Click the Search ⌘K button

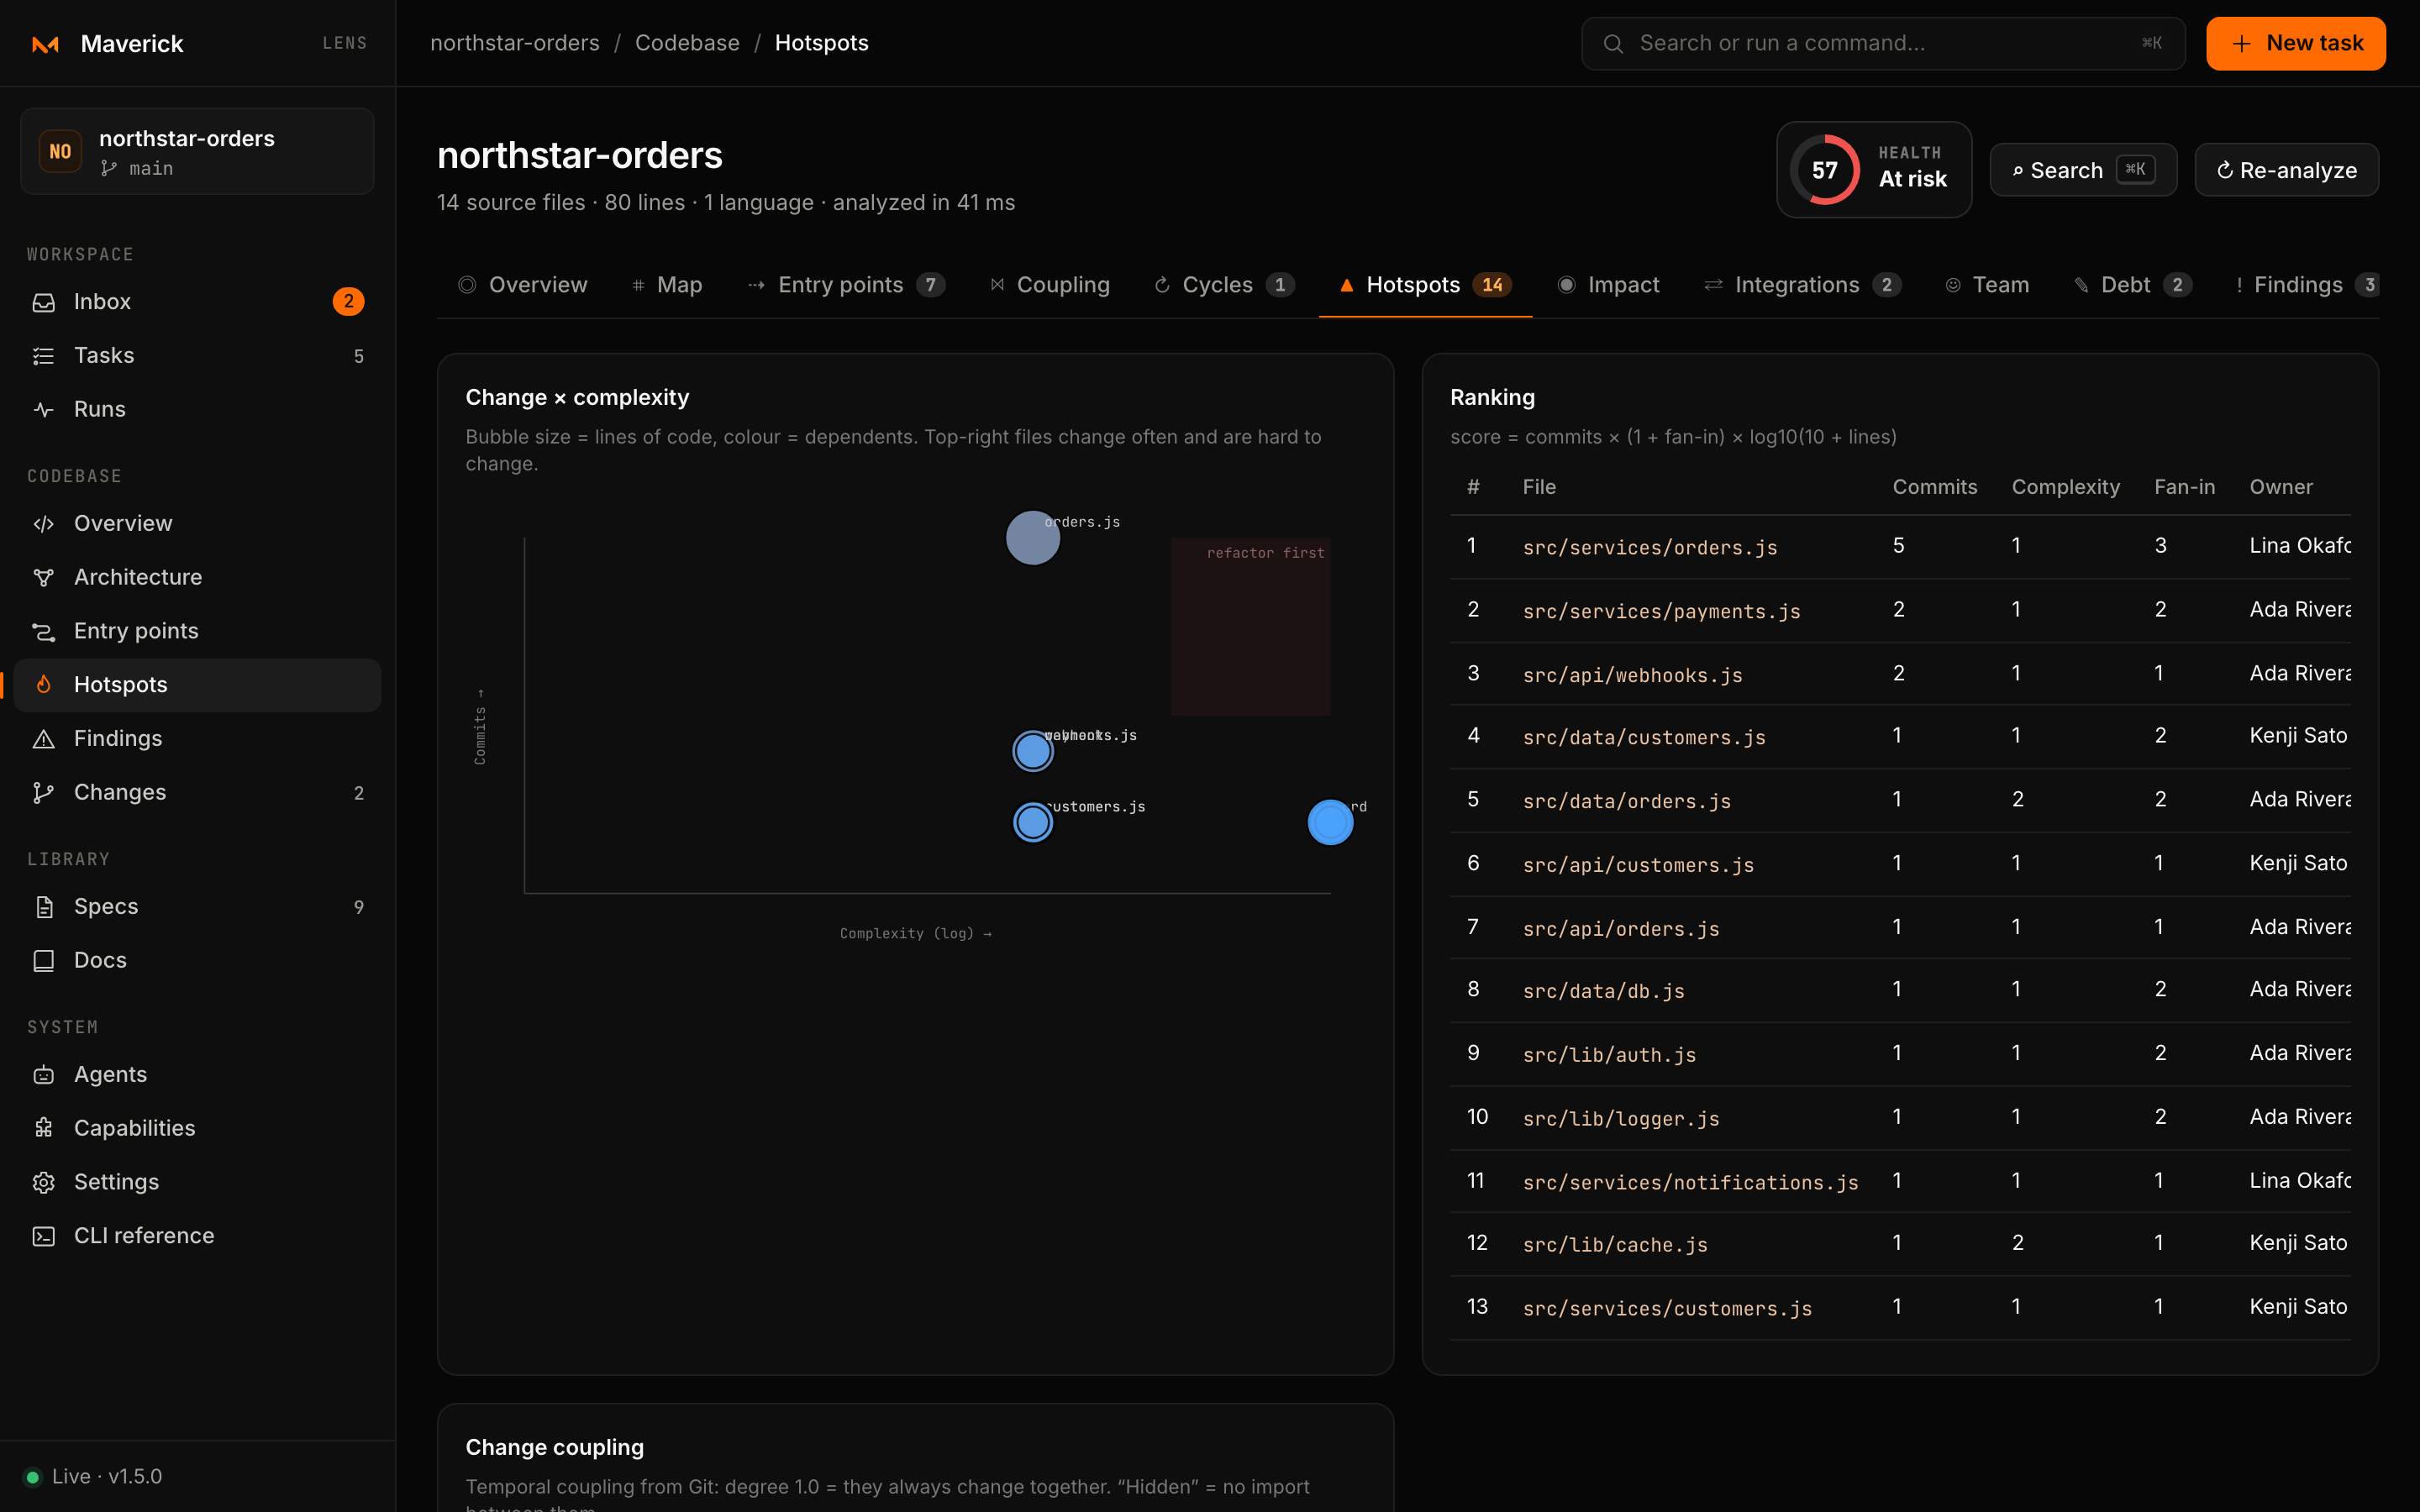click(x=2083, y=170)
